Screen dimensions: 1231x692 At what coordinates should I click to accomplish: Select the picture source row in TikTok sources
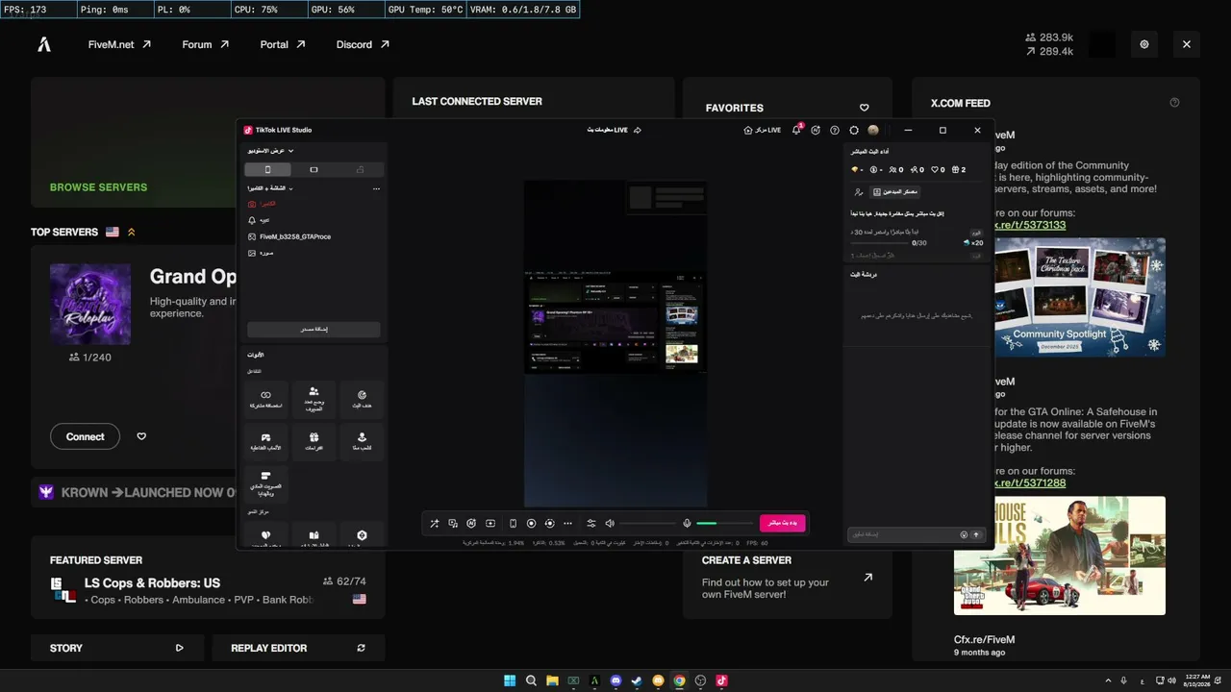point(314,253)
